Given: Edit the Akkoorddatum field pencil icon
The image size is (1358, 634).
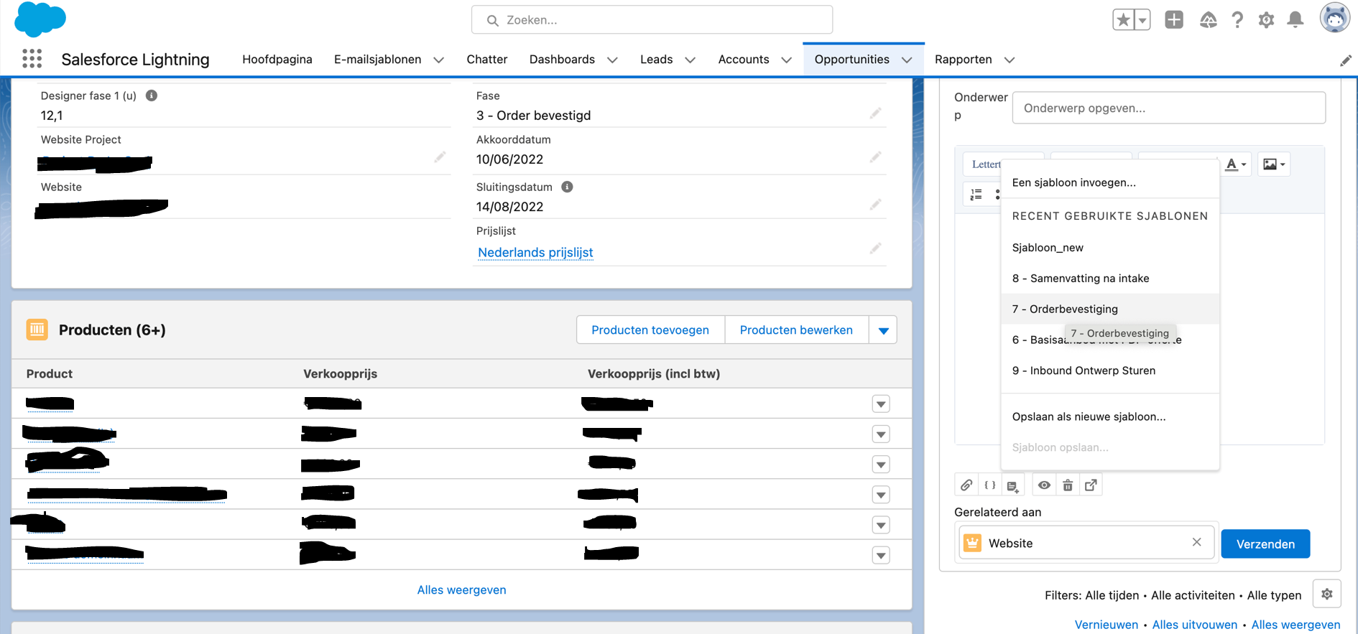Looking at the screenshot, I should pos(875,157).
